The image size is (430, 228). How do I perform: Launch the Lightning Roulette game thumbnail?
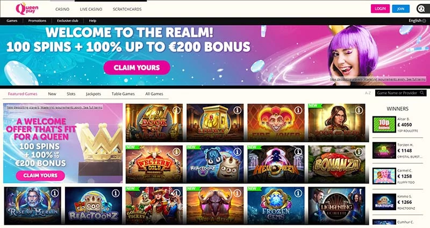tap(337, 205)
